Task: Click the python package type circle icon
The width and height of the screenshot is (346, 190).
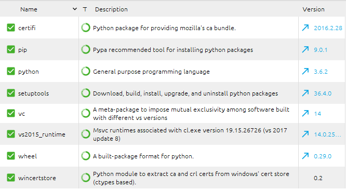Action: pos(86,71)
